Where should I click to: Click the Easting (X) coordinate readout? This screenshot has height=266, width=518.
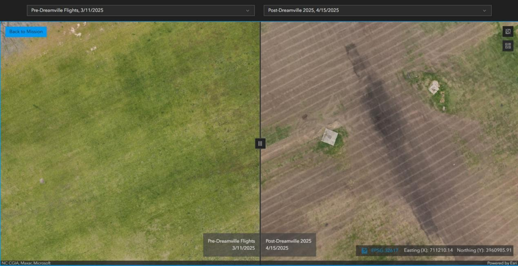428,251
